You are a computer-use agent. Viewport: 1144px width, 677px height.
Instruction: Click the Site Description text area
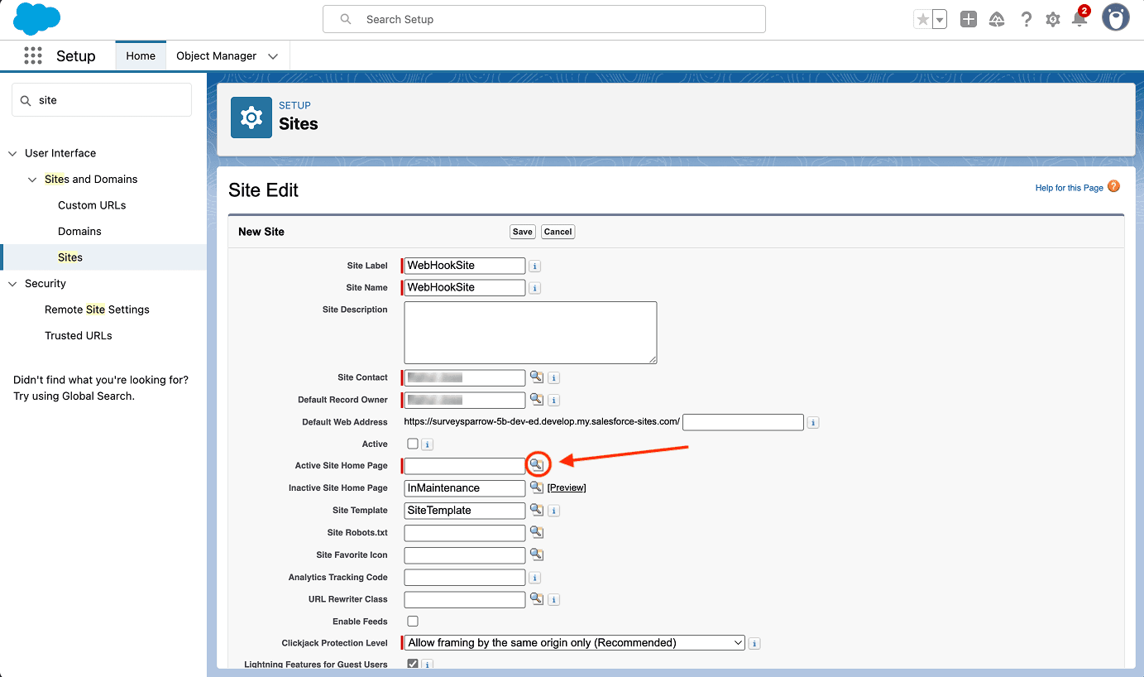pos(530,332)
